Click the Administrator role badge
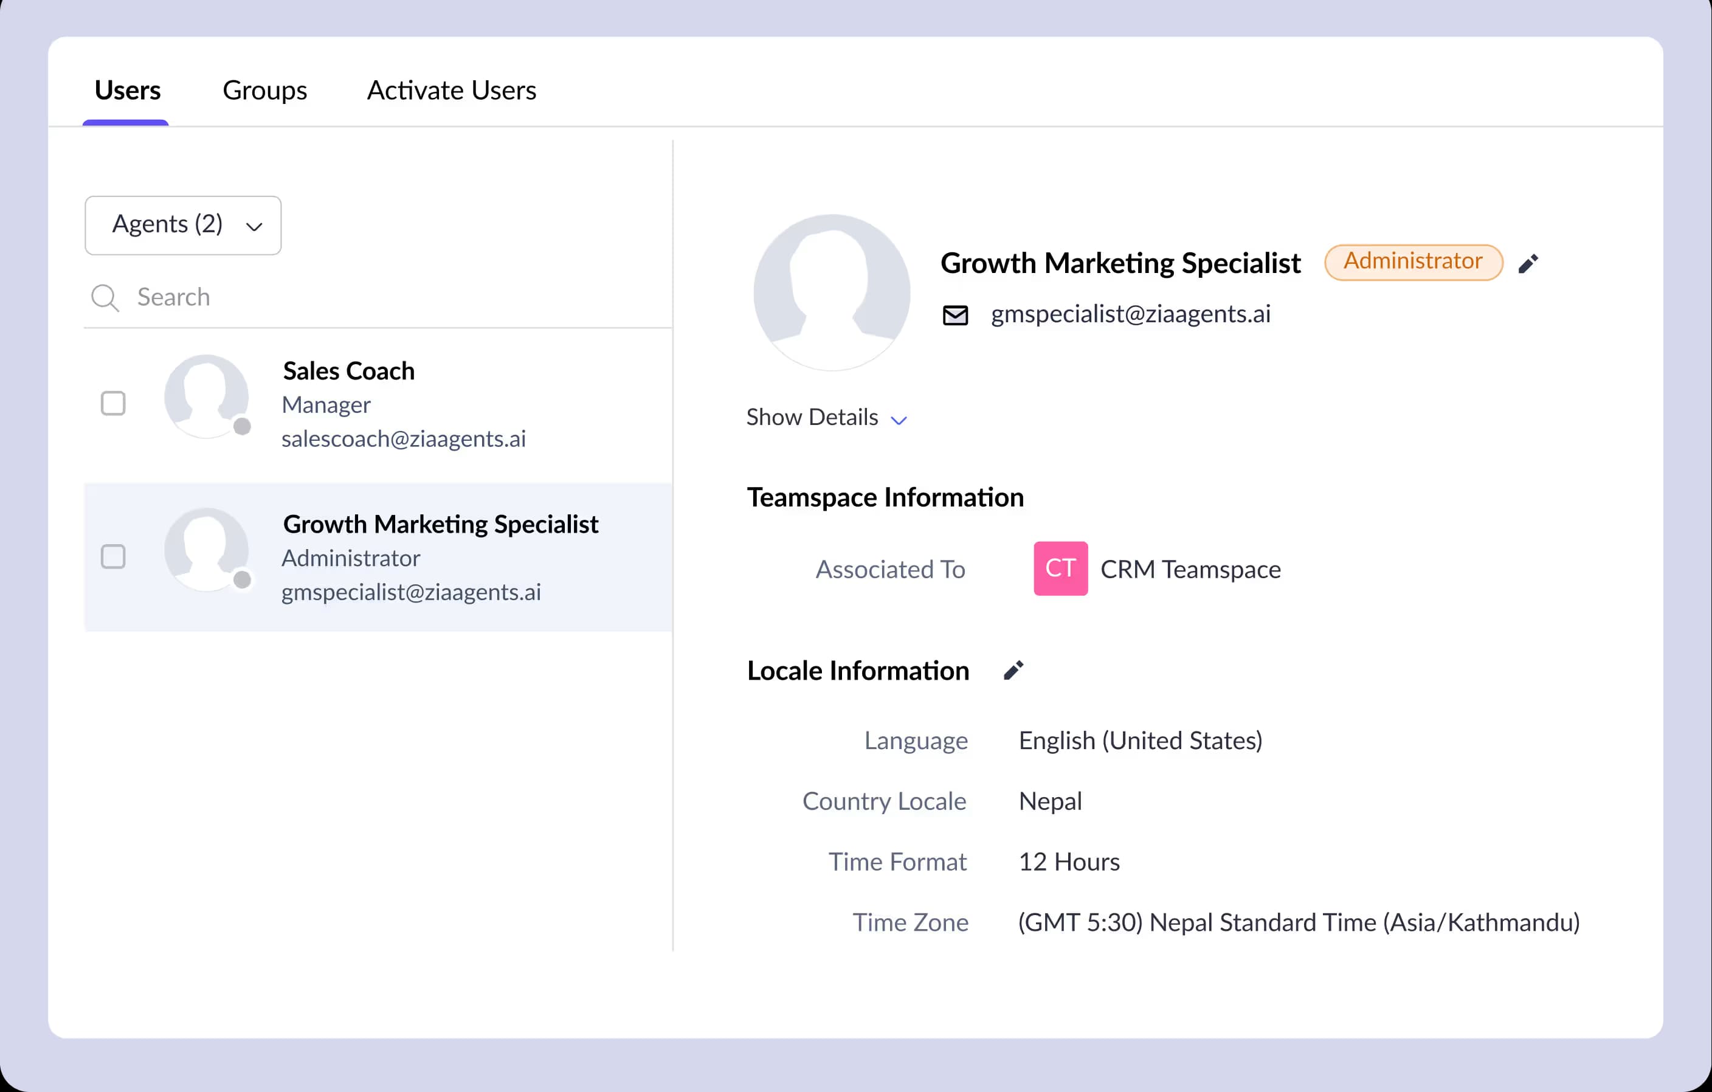The image size is (1712, 1092). pyautogui.click(x=1413, y=261)
